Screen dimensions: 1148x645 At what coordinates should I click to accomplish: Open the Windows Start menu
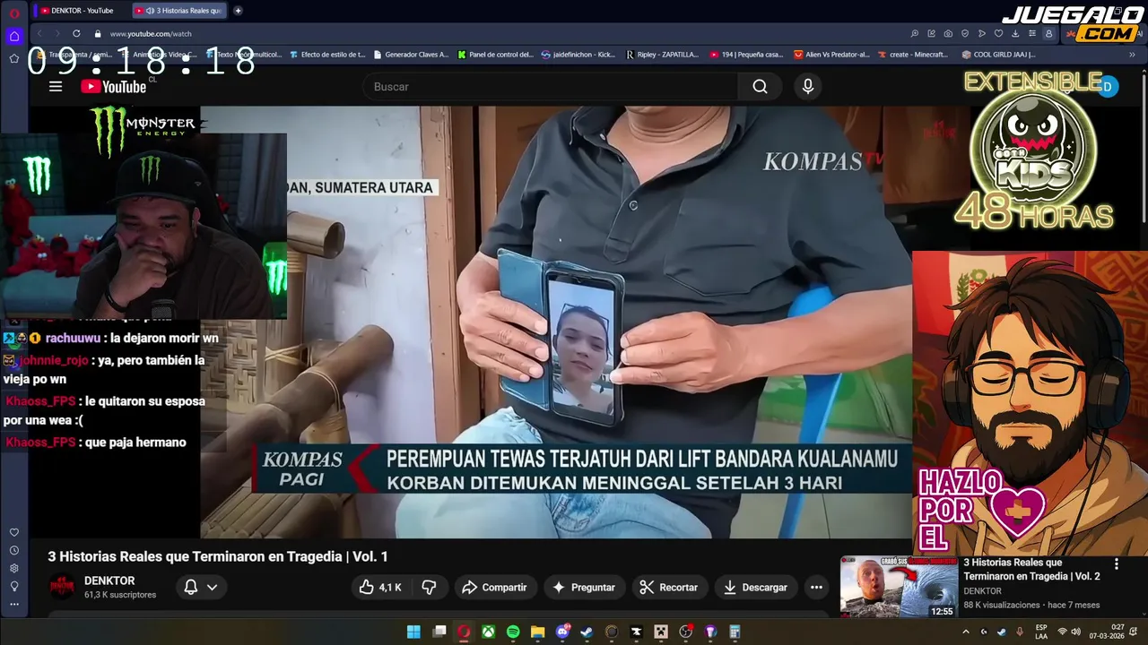click(413, 632)
